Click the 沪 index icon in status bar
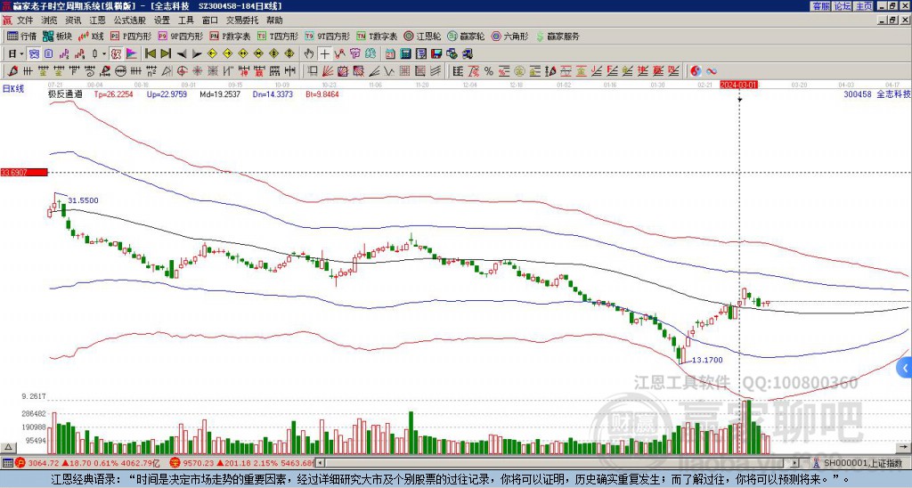The width and height of the screenshot is (912, 488). point(20,463)
